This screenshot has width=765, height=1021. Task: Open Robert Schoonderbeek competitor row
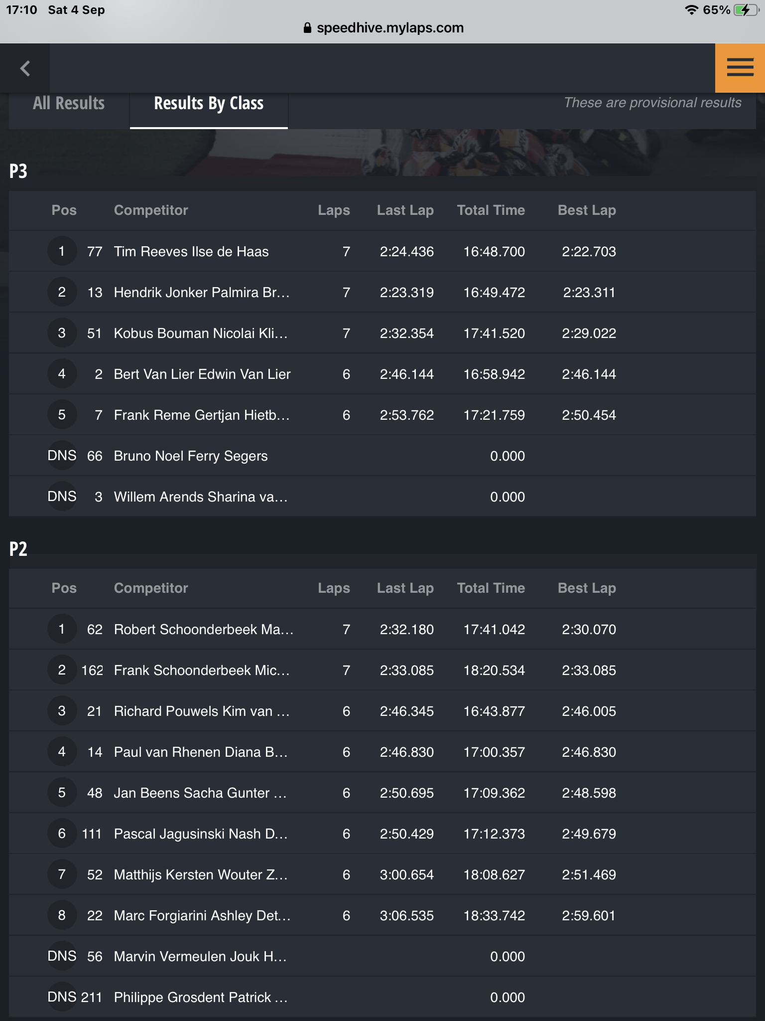(382, 629)
